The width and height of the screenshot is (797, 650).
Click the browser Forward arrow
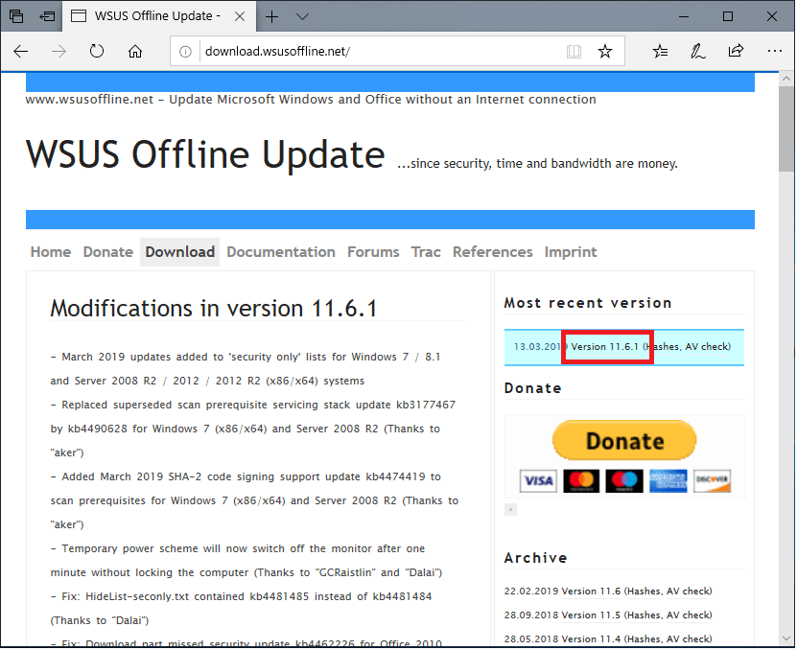pyautogui.click(x=59, y=52)
